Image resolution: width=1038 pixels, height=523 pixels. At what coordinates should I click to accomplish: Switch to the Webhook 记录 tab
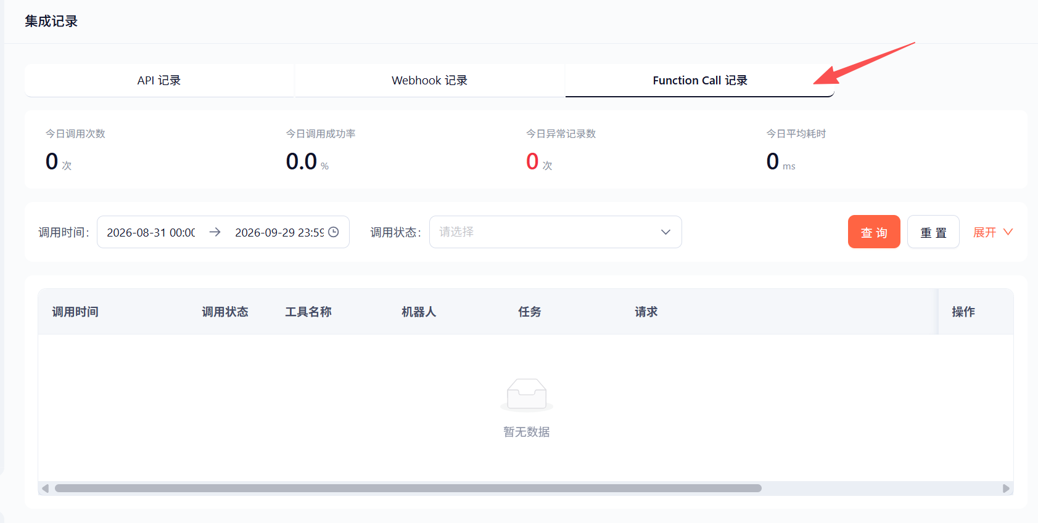(x=429, y=81)
